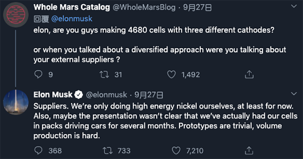Share Whole Mars Catalog's tweet
The image size is (303, 159).
(249, 75)
